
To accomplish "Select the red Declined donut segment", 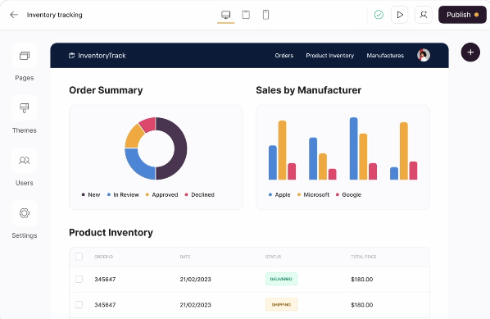I will coord(148,124).
